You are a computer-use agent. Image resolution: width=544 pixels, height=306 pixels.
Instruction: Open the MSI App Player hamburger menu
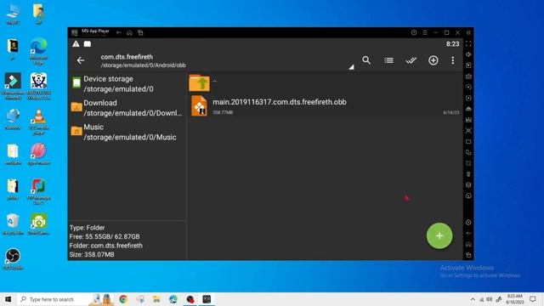(x=425, y=32)
